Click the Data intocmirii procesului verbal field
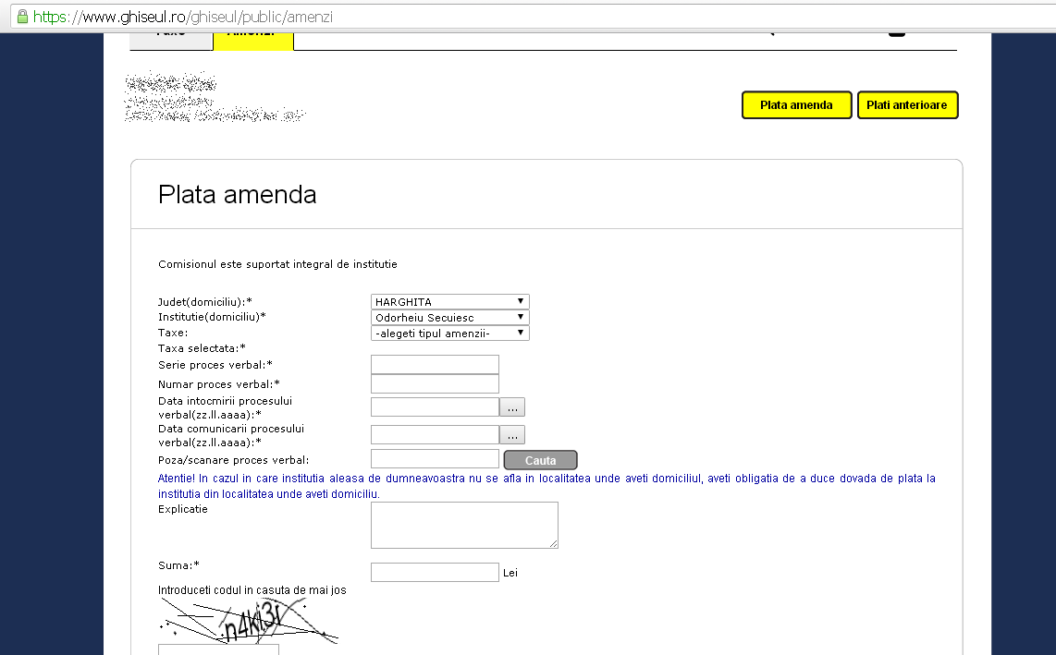This screenshot has height=655, width=1056. (x=435, y=406)
